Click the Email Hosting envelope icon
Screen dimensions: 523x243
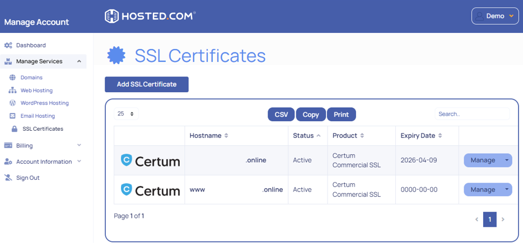click(12, 116)
